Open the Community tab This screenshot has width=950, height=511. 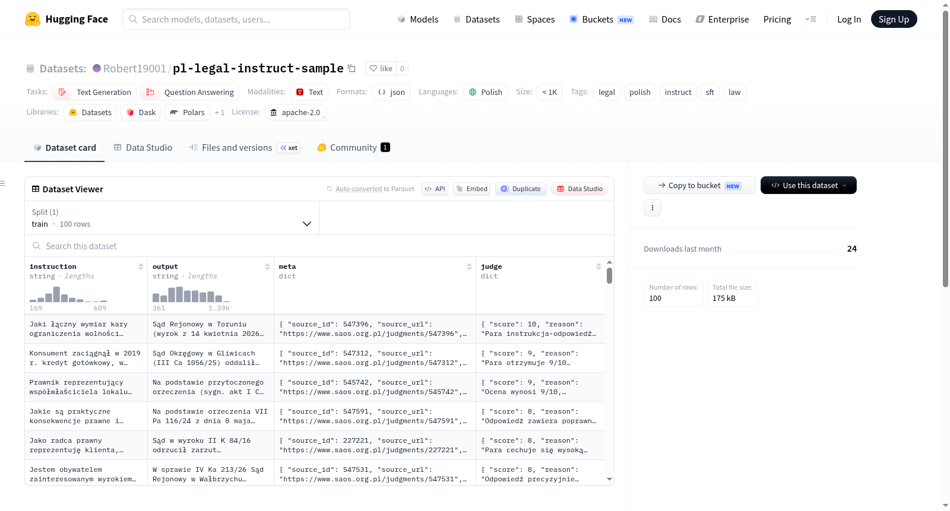click(353, 148)
